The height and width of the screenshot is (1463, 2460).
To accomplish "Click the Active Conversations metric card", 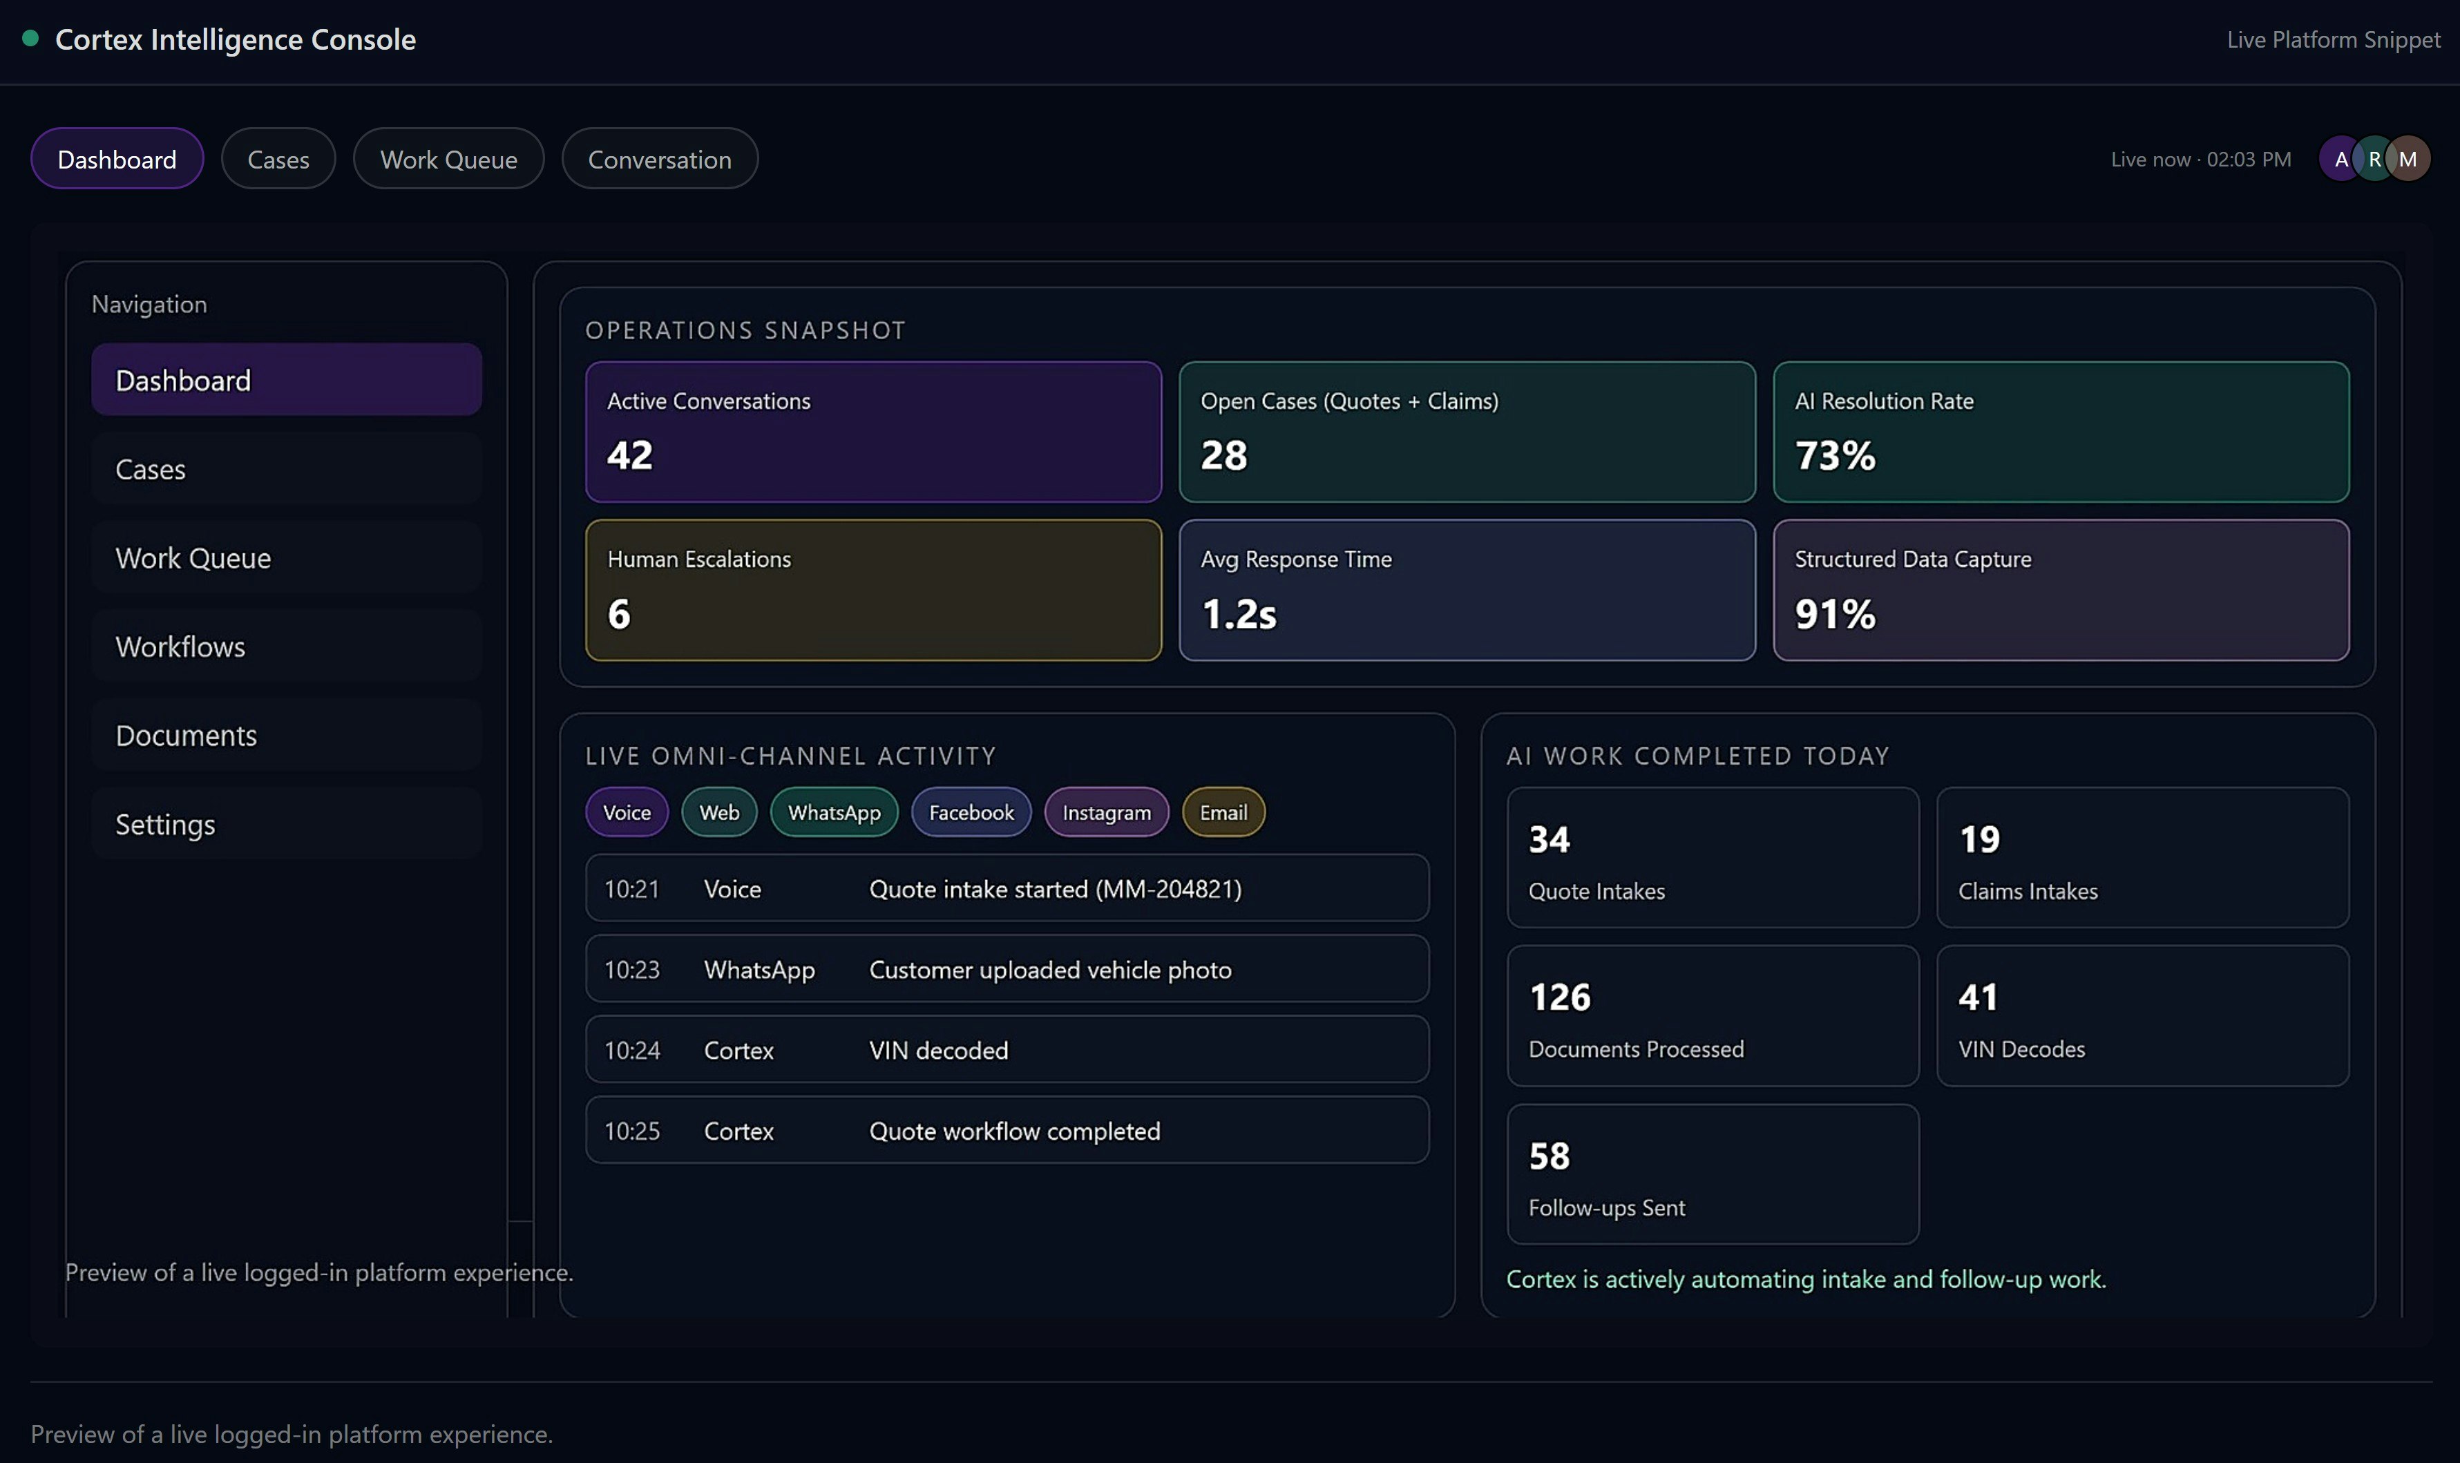I will 872,432.
